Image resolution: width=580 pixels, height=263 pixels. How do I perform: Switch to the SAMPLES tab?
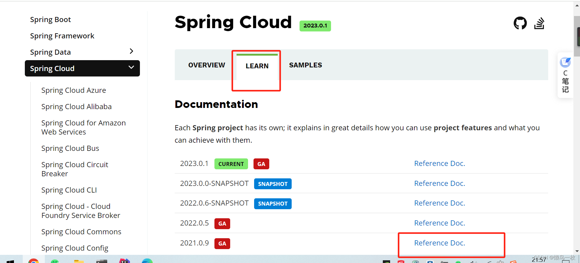coord(305,65)
